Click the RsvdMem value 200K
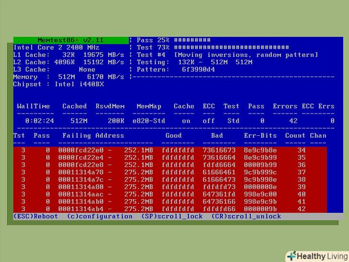This screenshot has width=349, height=262. [116, 121]
